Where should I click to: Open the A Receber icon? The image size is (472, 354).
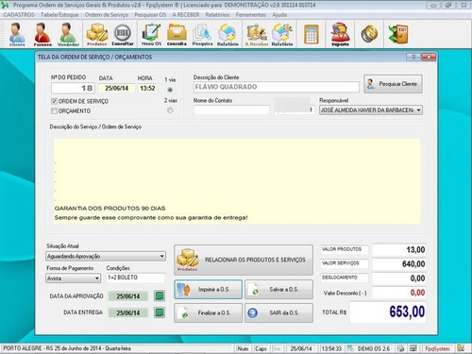click(x=257, y=34)
